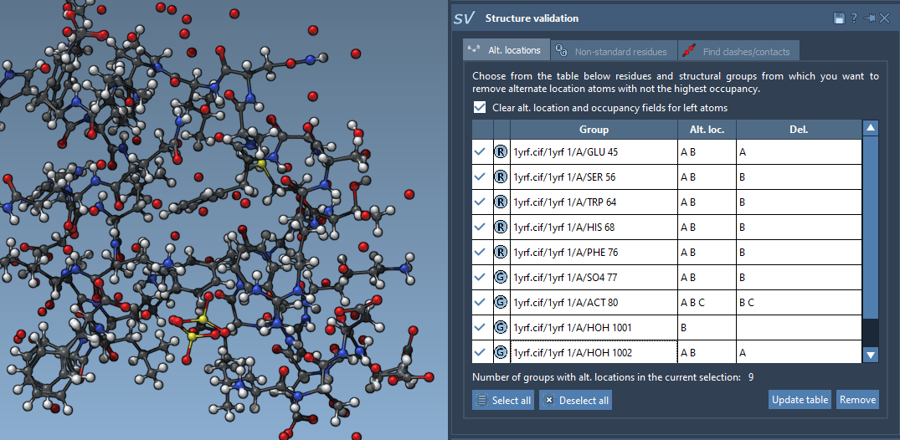
Task: Open help via the question mark icon
Action: pos(854,18)
